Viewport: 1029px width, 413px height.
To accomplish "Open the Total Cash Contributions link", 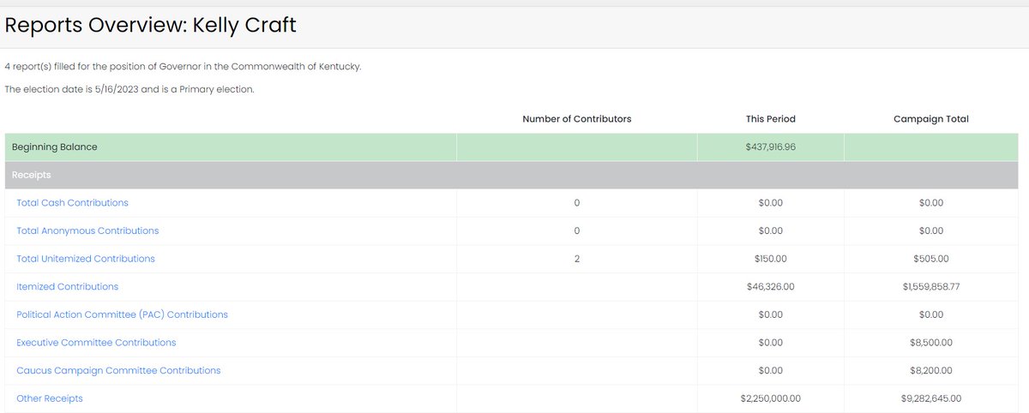I will 73,203.
